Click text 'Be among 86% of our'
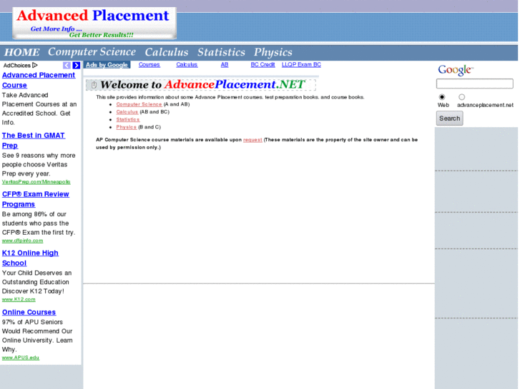Screen dimensions: 520x389 point(34,214)
